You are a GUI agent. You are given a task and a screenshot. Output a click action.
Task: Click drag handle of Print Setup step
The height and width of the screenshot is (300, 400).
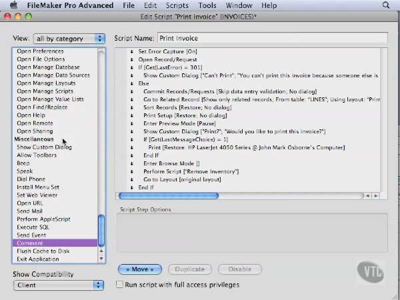point(131,115)
